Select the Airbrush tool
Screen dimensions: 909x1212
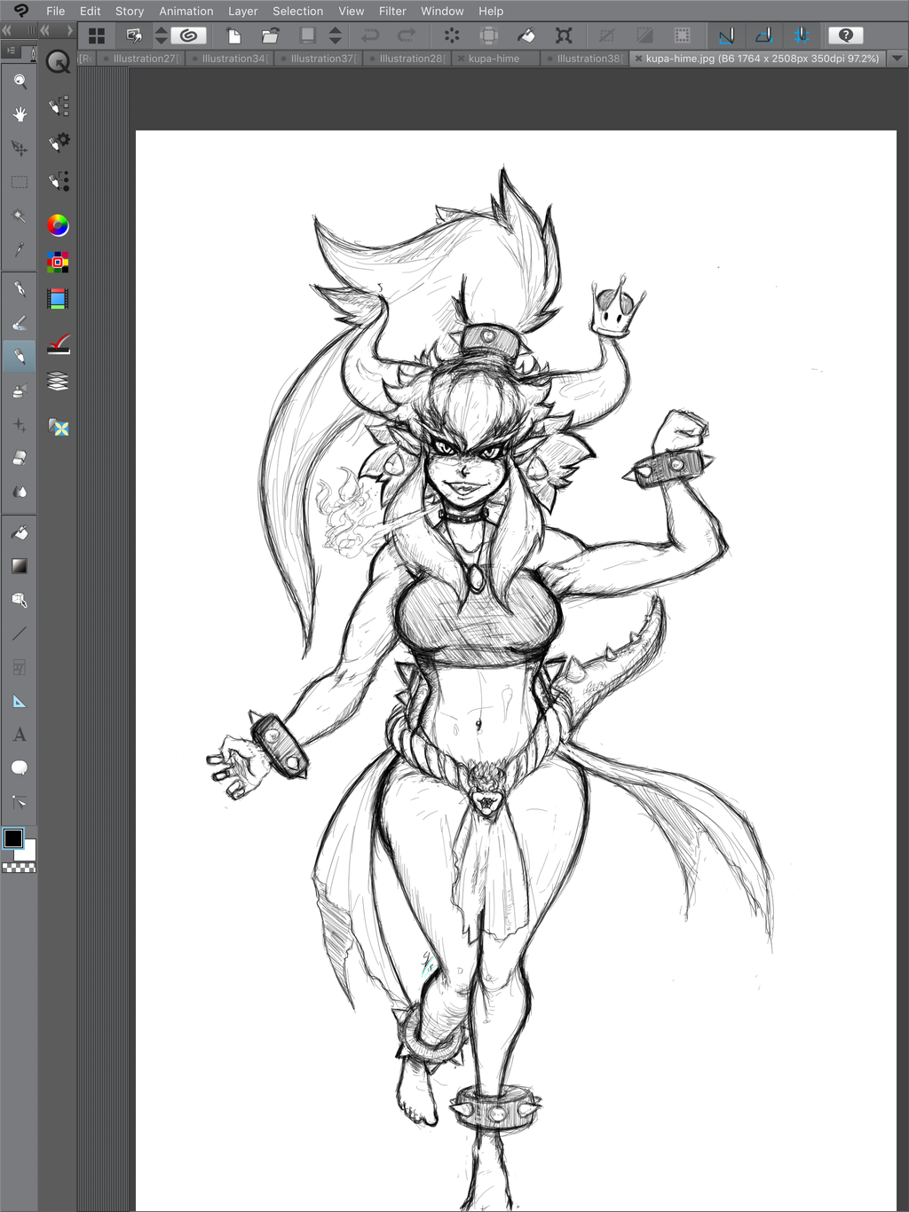pyautogui.click(x=20, y=390)
